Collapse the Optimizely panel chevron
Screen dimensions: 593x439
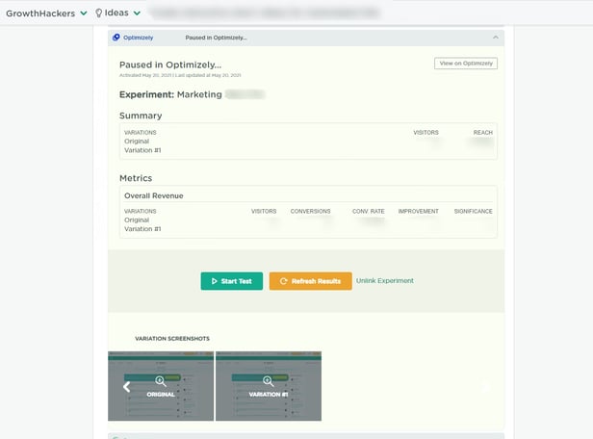[496, 38]
